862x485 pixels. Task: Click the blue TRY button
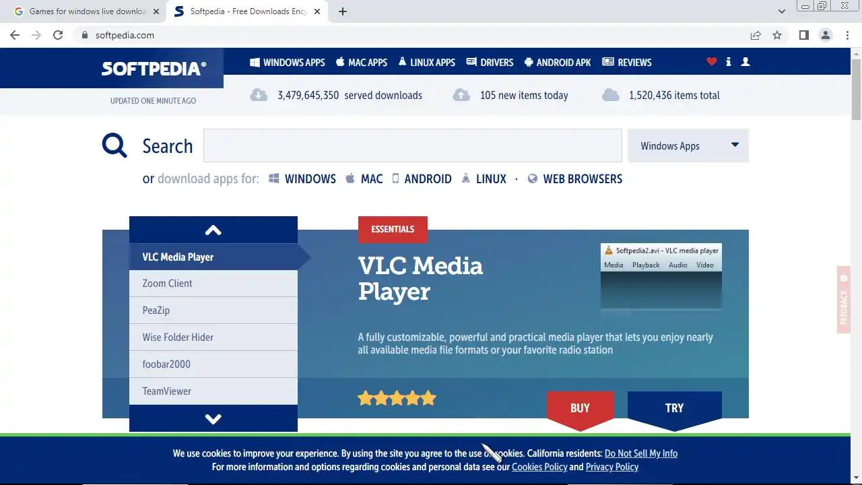point(675,410)
